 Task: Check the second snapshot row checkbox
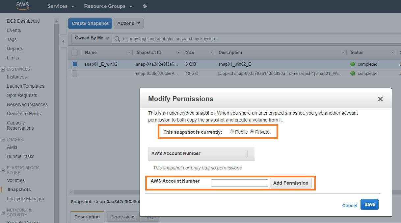point(75,74)
